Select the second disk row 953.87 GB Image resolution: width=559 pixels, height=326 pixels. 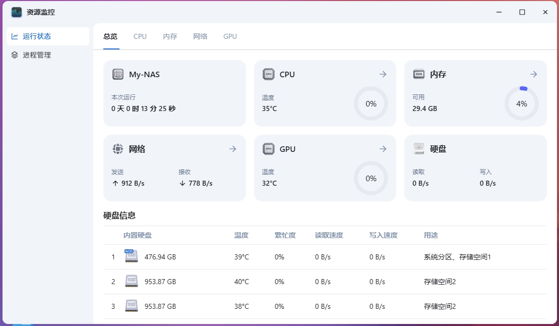pyautogui.click(x=160, y=282)
